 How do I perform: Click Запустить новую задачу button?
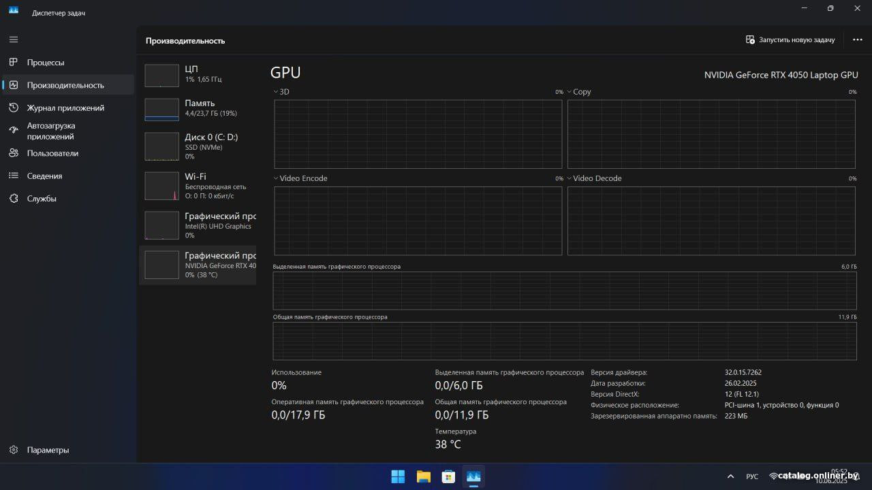(x=790, y=40)
